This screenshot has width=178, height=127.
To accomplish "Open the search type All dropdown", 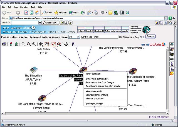I will (x=78, y=37).
